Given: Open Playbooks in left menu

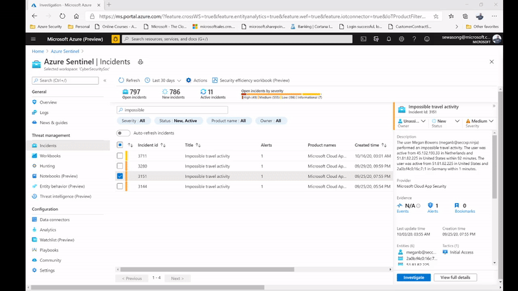Looking at the screenshot, I should click(49, 250).
